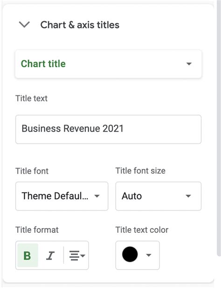
Task: Collapse Chart & axis titles section chevron
Action: 24,25
